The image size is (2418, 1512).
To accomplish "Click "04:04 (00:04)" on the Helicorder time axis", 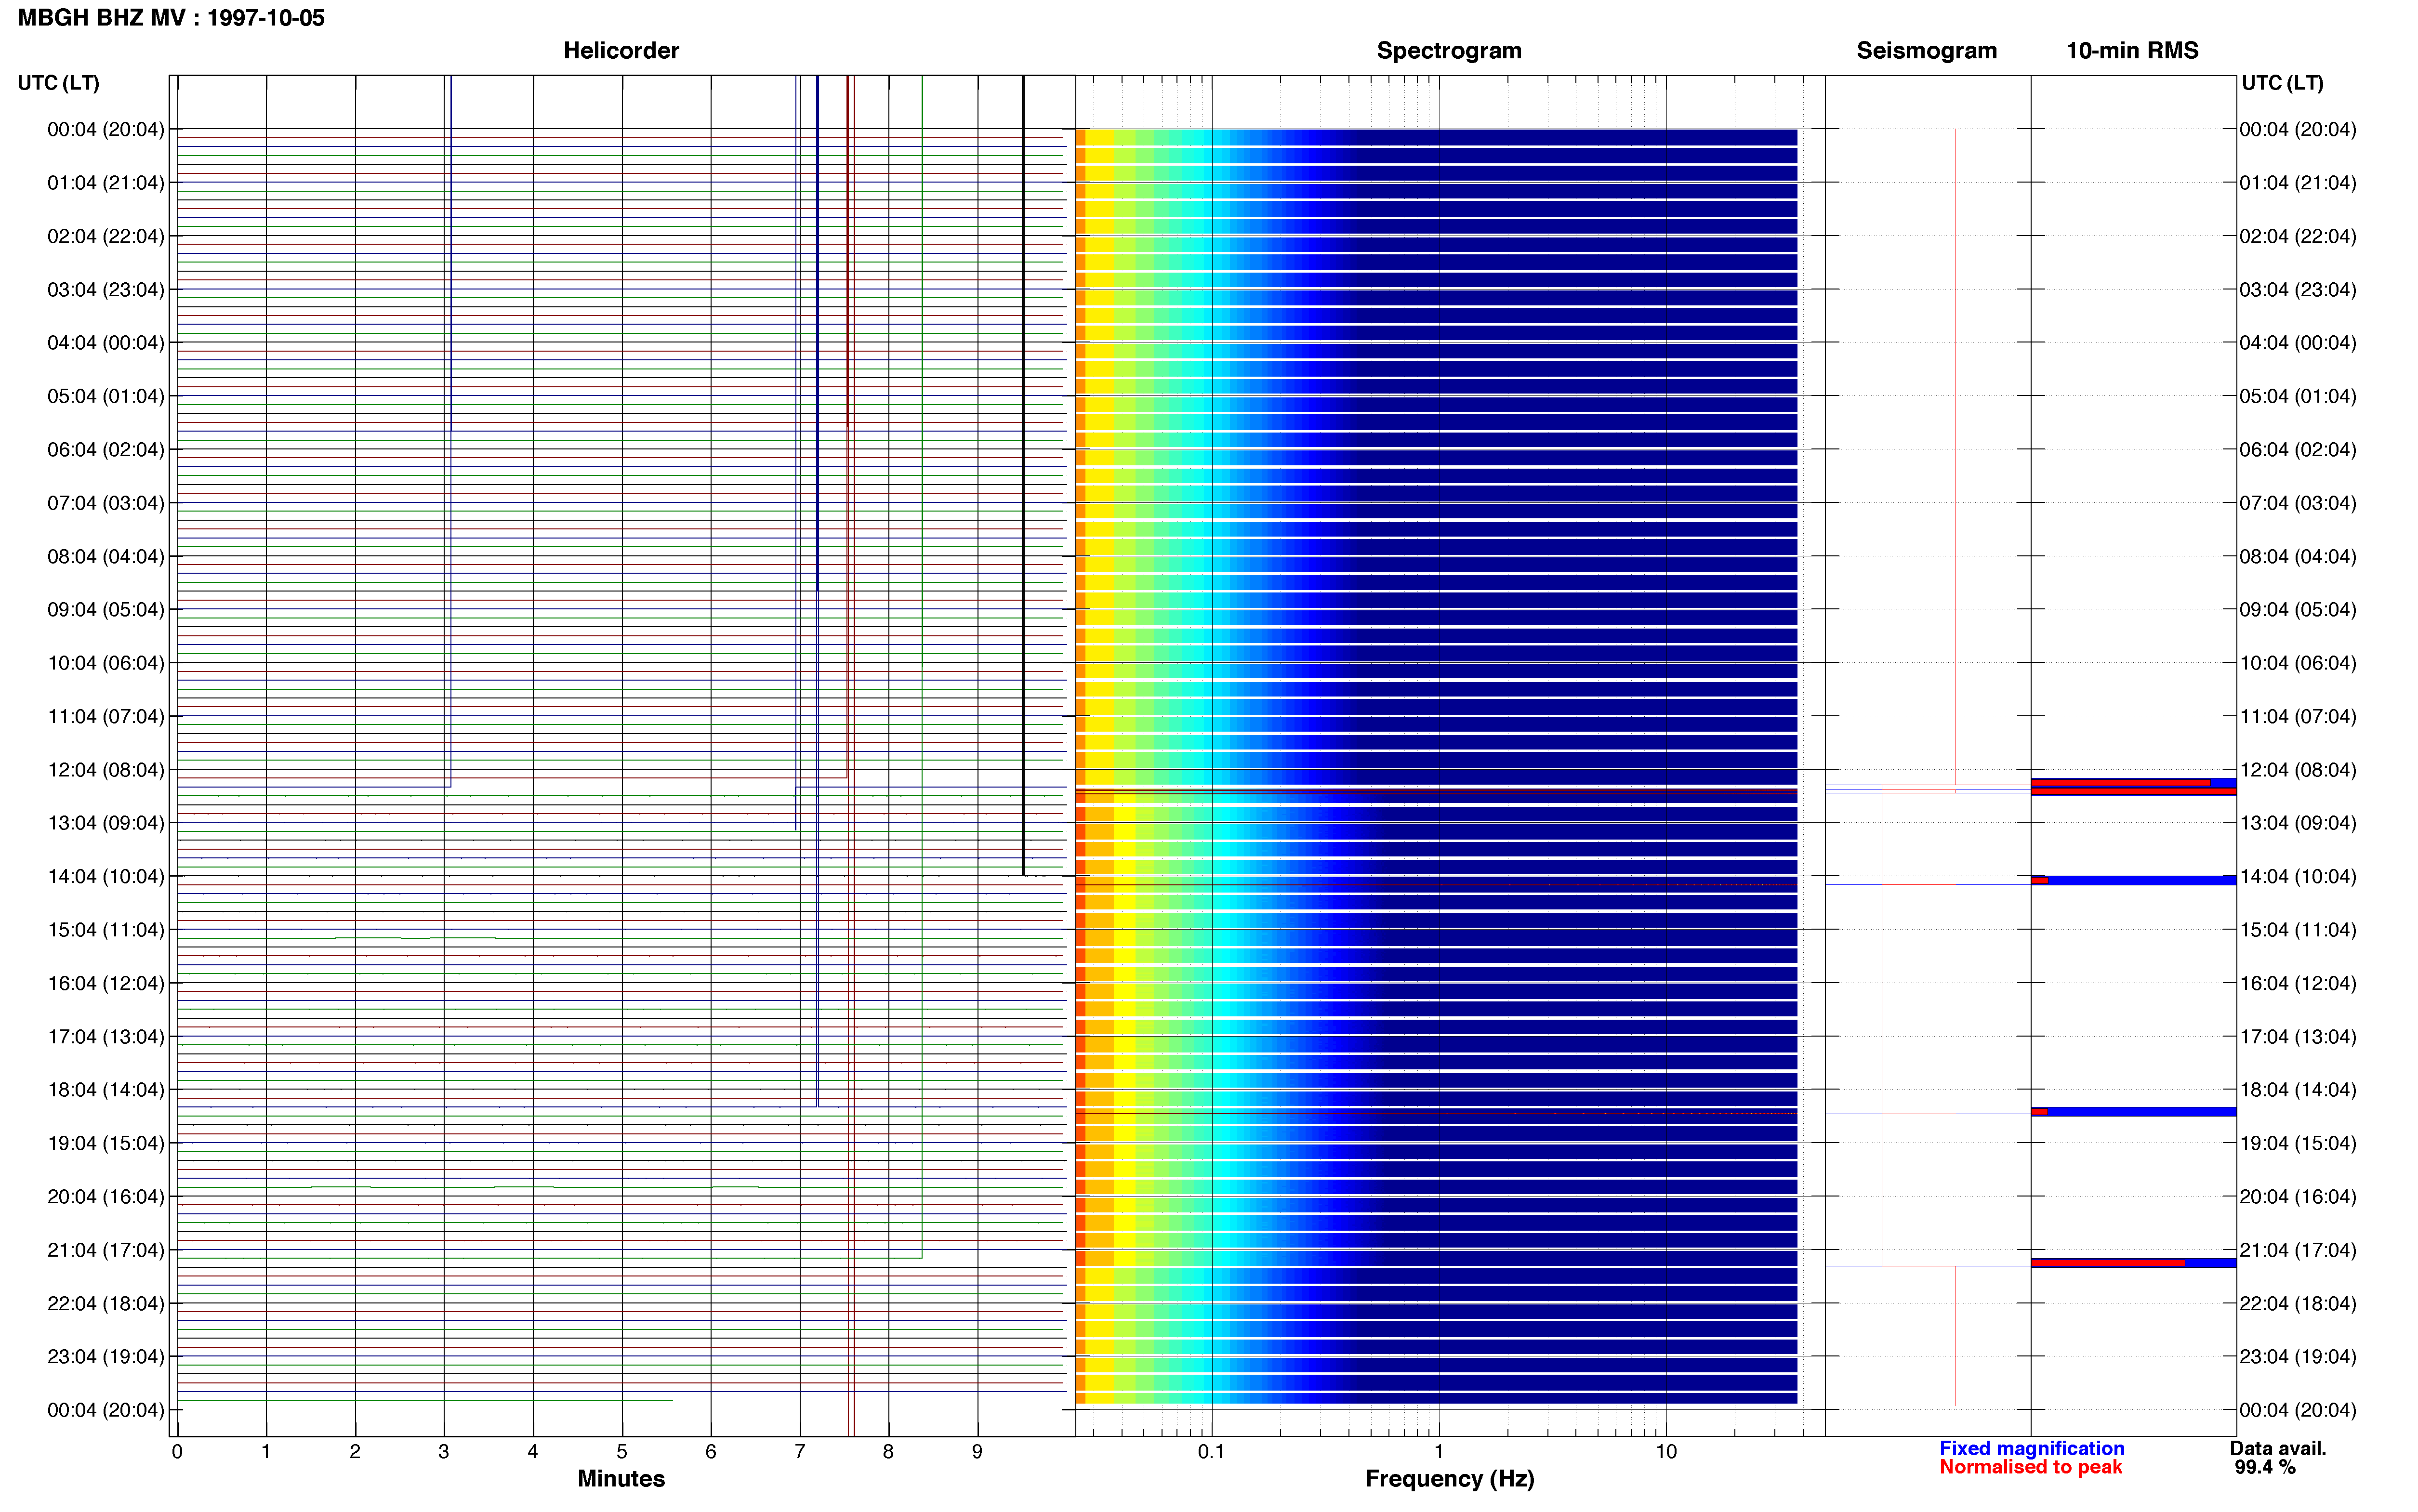I will coord(106,343).
